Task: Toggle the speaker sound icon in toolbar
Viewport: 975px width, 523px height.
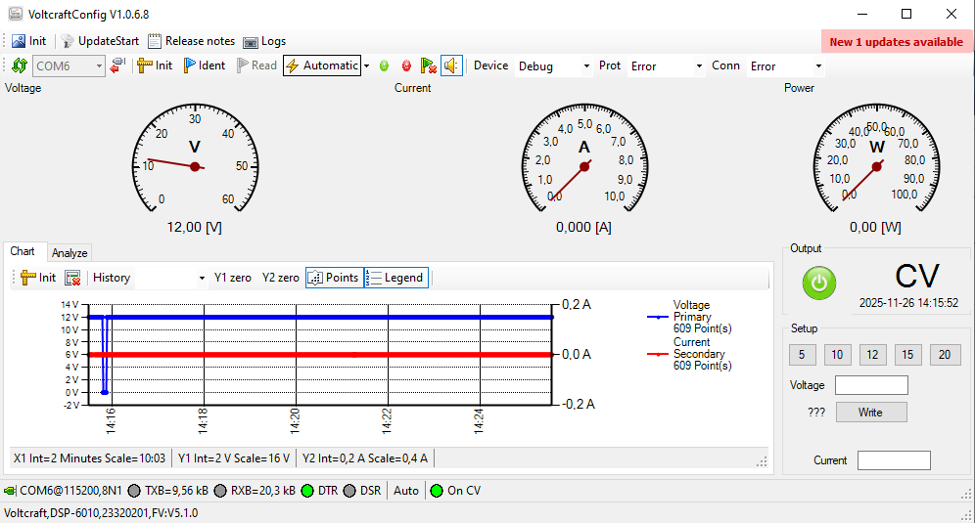Action: pos(451,65)
